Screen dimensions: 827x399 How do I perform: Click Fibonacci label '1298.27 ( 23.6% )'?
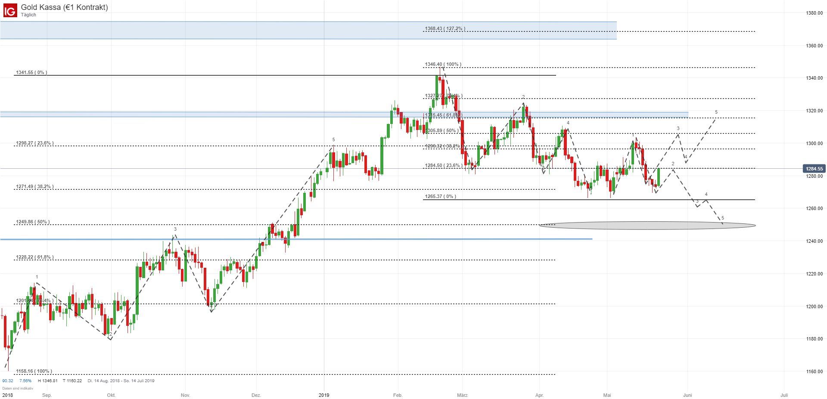[35, 143]
